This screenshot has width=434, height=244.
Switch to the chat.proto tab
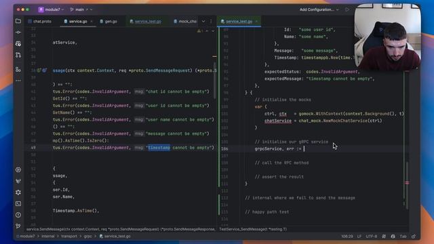[x=39, y=21]
